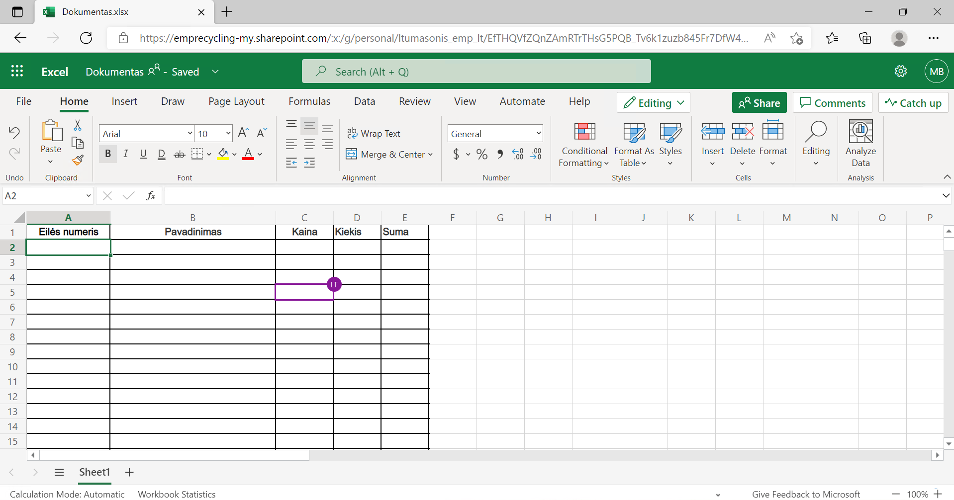Click the Search (Alt + Q) box
This screenshot has height=500, width=954.
476,72
